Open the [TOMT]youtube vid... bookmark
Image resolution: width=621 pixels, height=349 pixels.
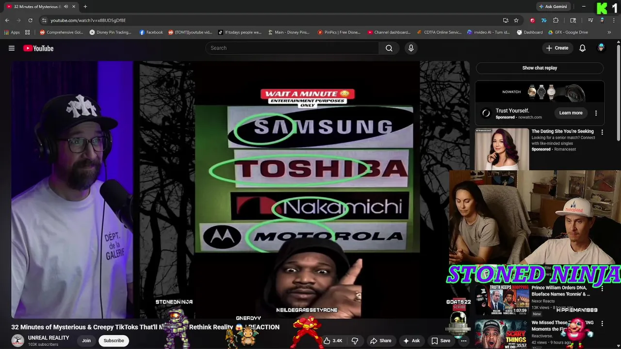tap(190, 32)
